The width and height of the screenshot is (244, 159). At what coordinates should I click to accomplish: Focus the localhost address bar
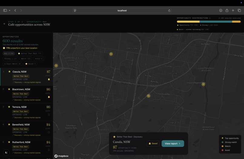pos(122,10)
